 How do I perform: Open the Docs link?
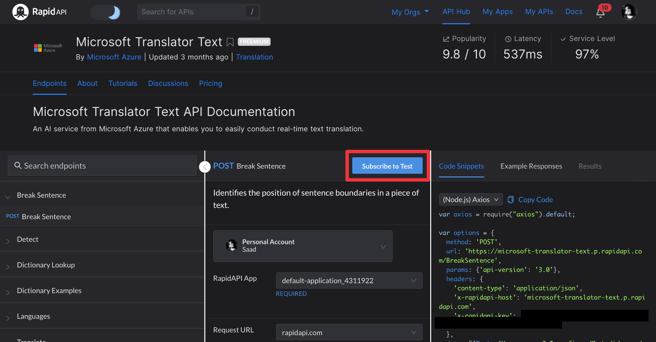[574, 12]
